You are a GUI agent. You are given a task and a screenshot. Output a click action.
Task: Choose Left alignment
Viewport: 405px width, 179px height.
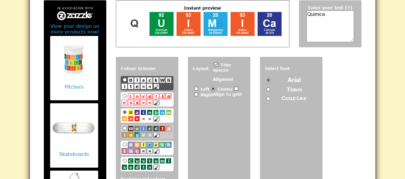tap(196, 89)
